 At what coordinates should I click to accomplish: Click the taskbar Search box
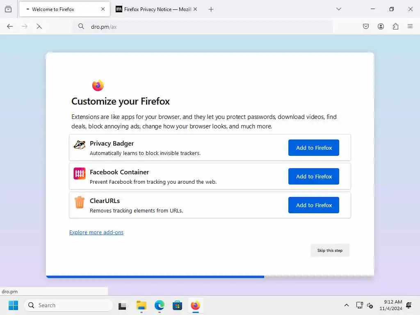(x=68, y=305)
